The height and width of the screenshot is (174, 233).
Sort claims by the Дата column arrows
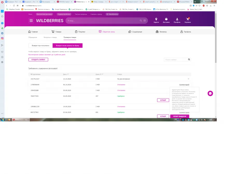point(68,74)
